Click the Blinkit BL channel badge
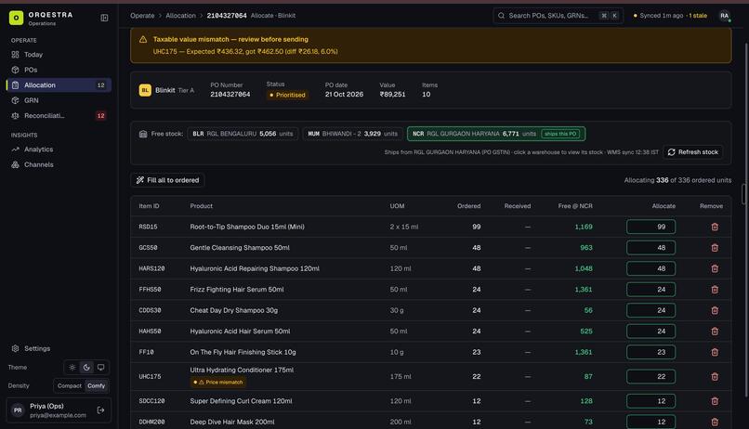This screenshot has height=429, width=749. point(145,90)
